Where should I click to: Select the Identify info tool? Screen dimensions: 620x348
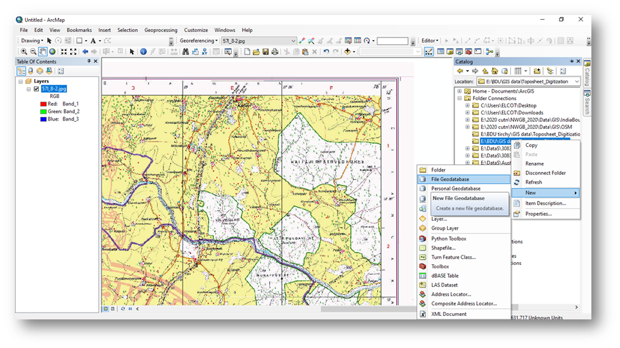(143, 51)
